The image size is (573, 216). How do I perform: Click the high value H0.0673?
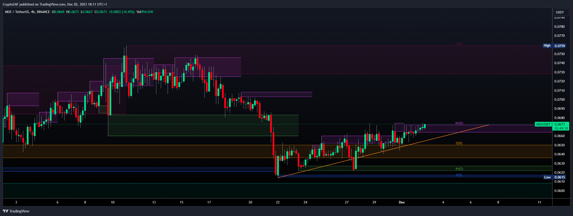coord(72,12)
